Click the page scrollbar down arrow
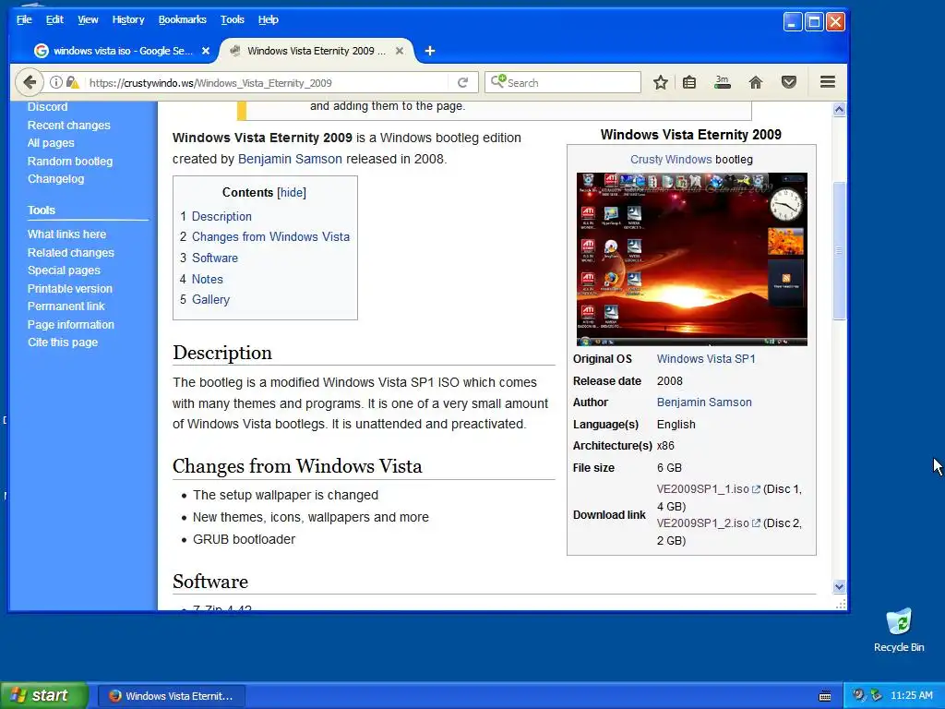 839,586
